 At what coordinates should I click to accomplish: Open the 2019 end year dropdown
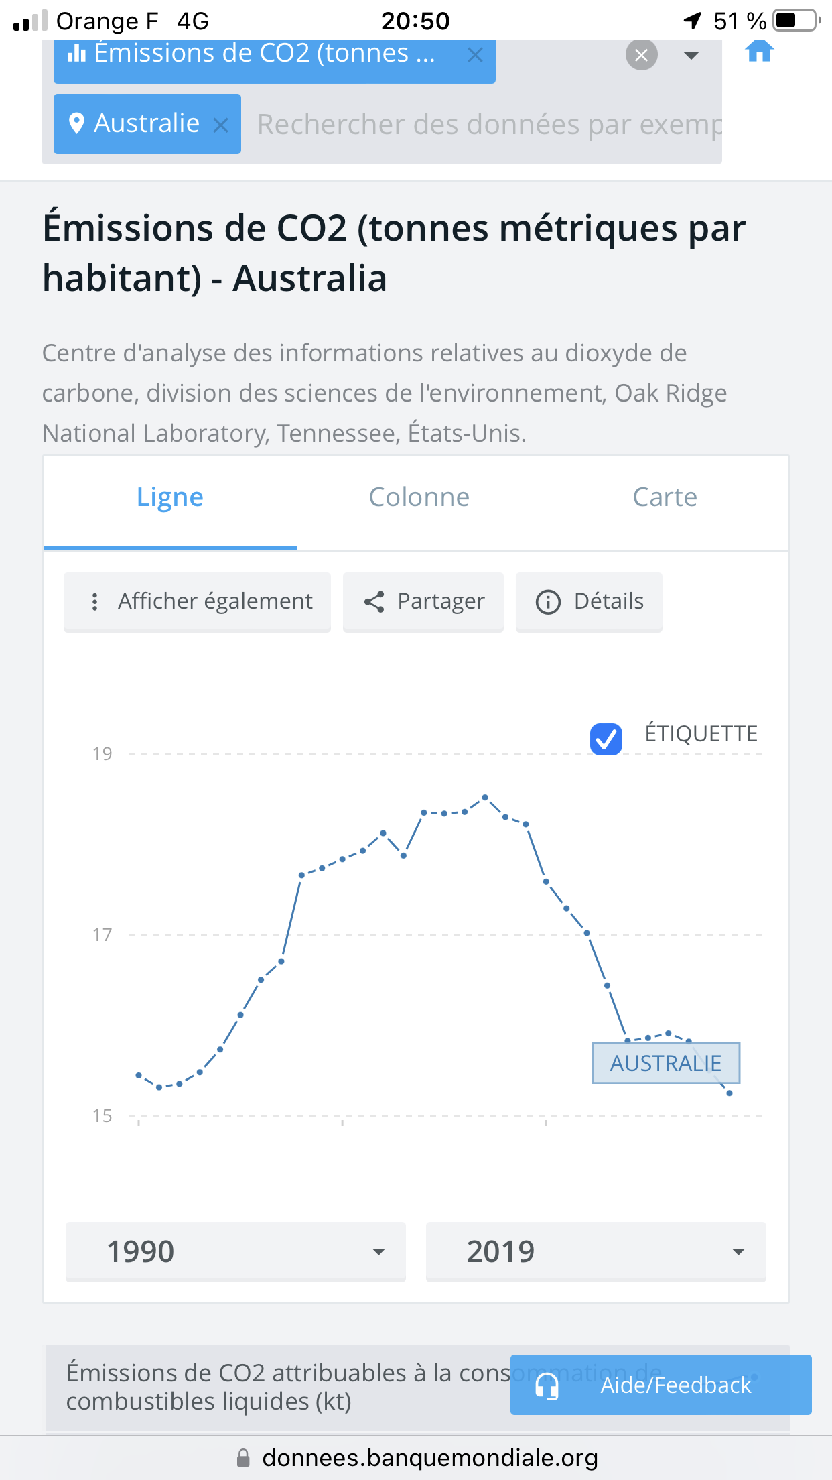pos(596,1251)
